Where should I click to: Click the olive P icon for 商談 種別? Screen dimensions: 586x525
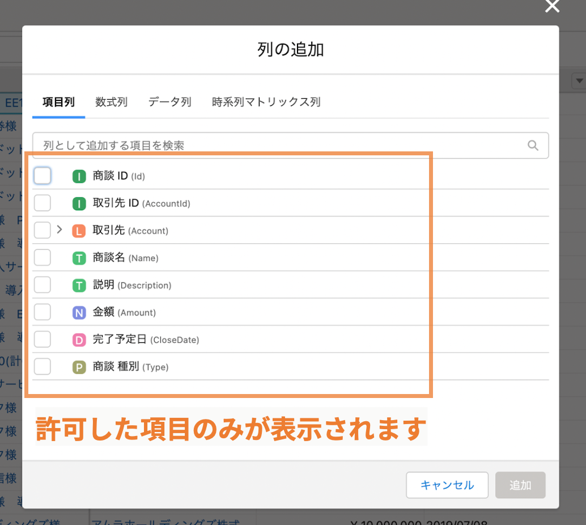tap(79, 367)
